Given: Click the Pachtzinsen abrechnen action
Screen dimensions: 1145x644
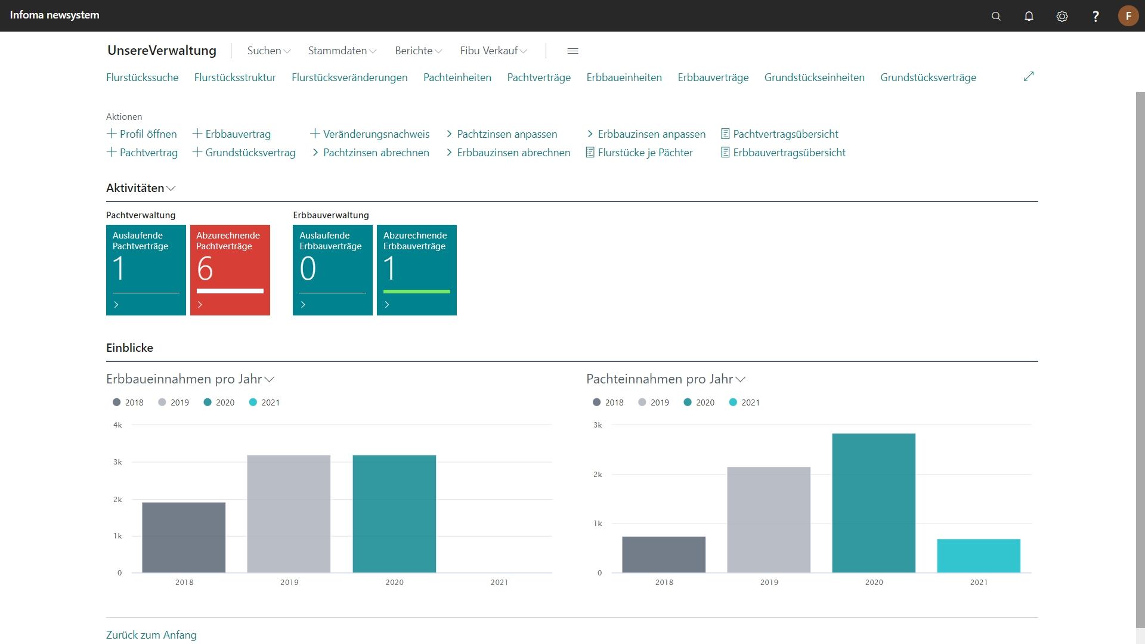Looking at the screenshot, I should pos(376,153).
